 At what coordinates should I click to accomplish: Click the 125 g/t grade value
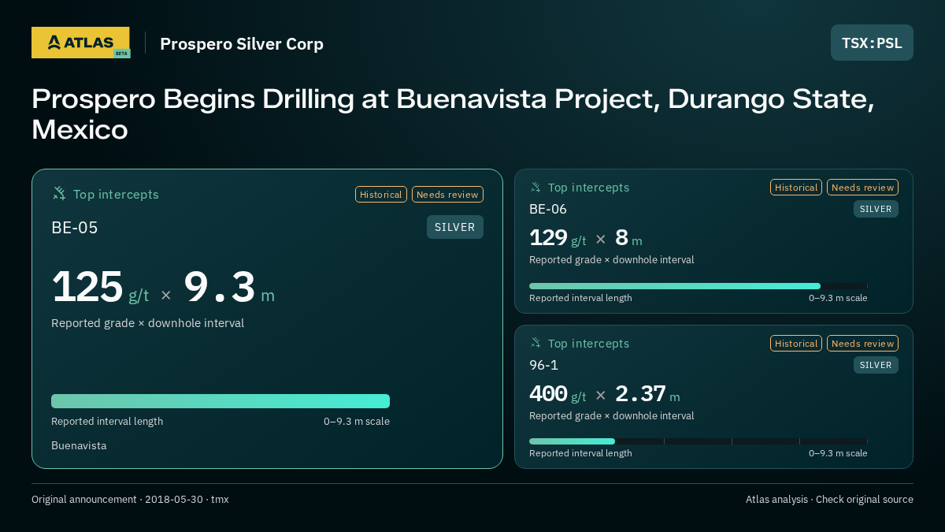[100, 288]
